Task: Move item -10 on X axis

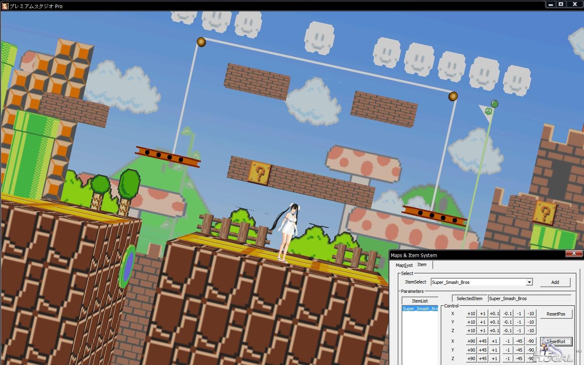Action: [530, 313]
